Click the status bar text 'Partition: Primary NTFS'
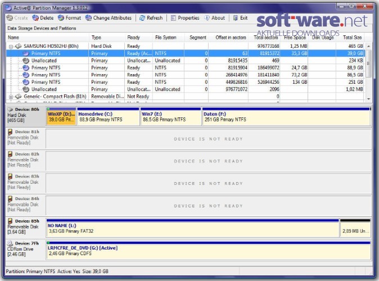 30,271
